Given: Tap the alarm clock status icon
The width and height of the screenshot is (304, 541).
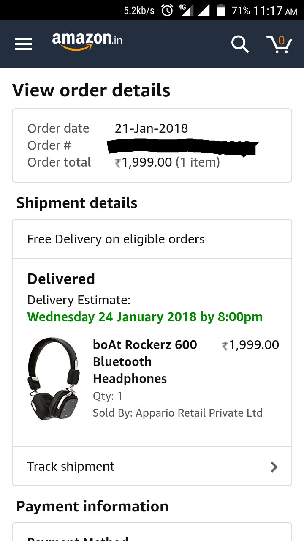Looking at the screenshot, I should pyautogui.click(x=167, y=11).
